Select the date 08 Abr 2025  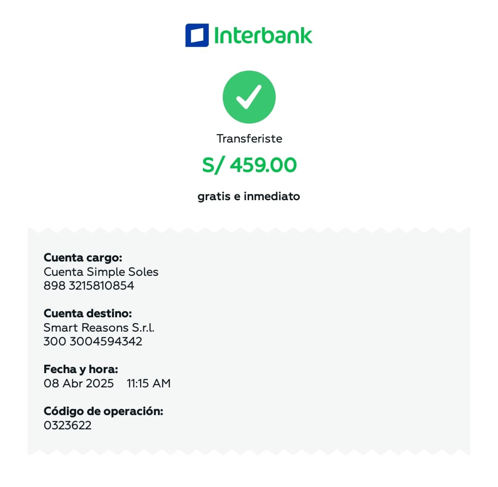click(x=78, y=383)
